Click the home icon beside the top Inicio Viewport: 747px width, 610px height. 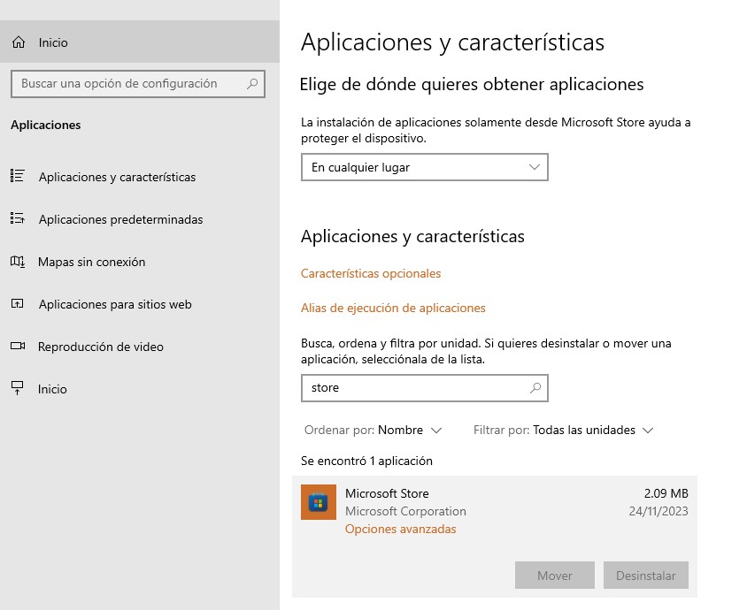(19, 42)
